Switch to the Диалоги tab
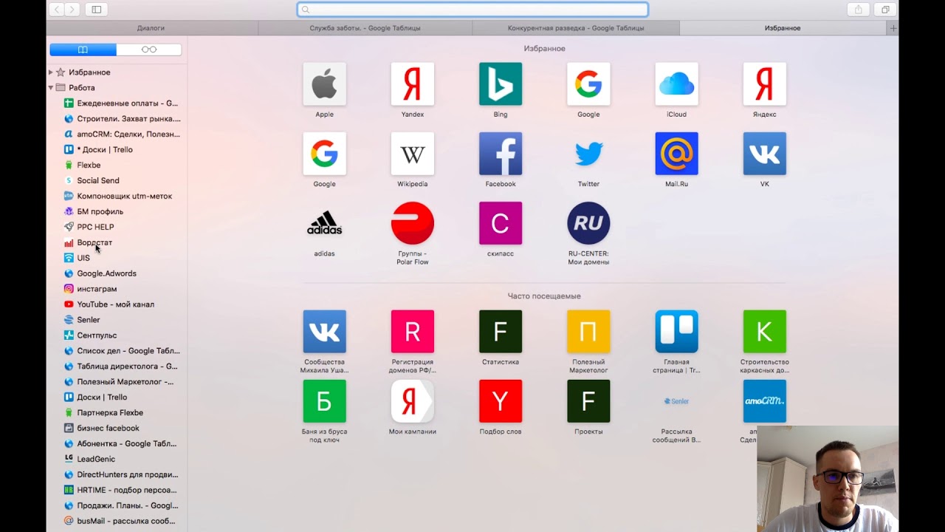This screenshot has width=945, height=532. [x=151, y=28]
